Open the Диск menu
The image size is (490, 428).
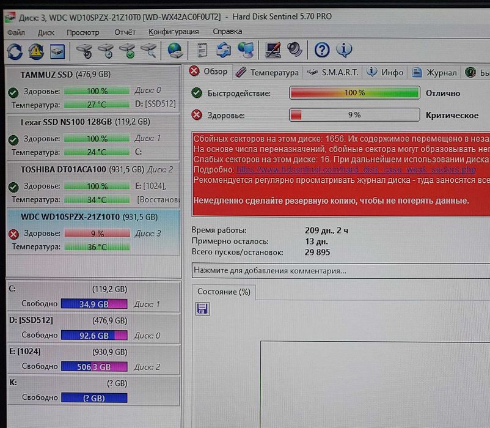point(46,32)
